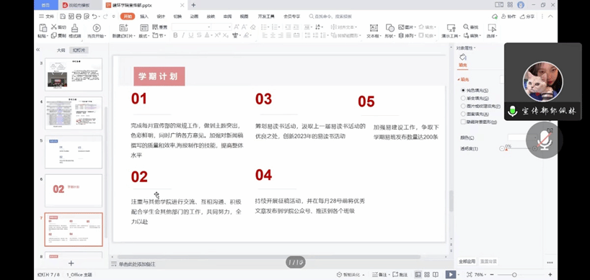590x280 pixels.
Task: Open the fill Color dropdown in panel
Action: pyautogui.click(x=523, y=137)
